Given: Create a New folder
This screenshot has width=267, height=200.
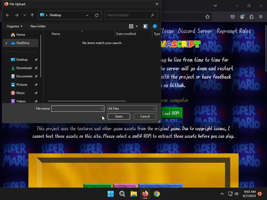Looking at the screenshot, I should tap(38, 26).
